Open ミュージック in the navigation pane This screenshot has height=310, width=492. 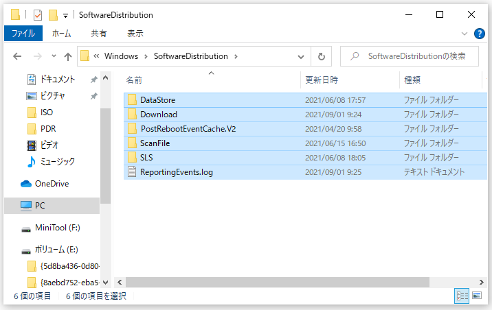pos(58,162)
